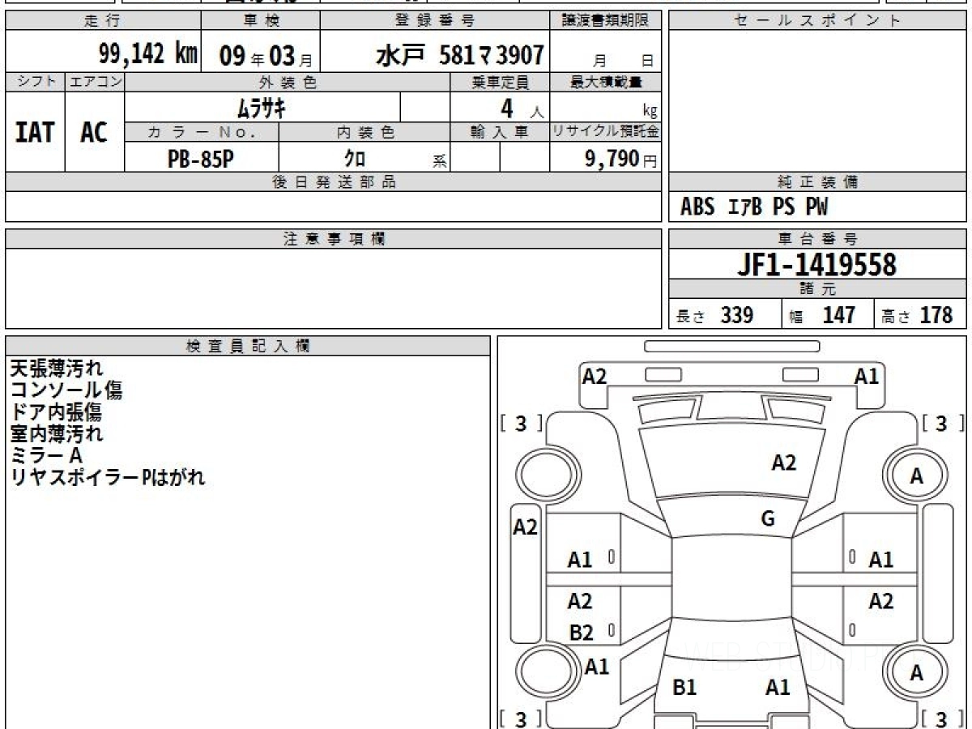Select the height value 178

click(x=936, y=315)
